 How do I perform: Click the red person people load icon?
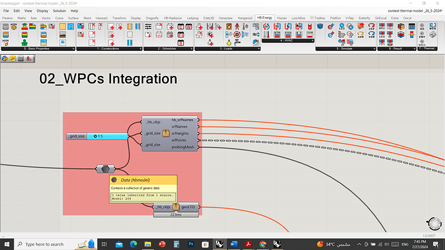237,26
